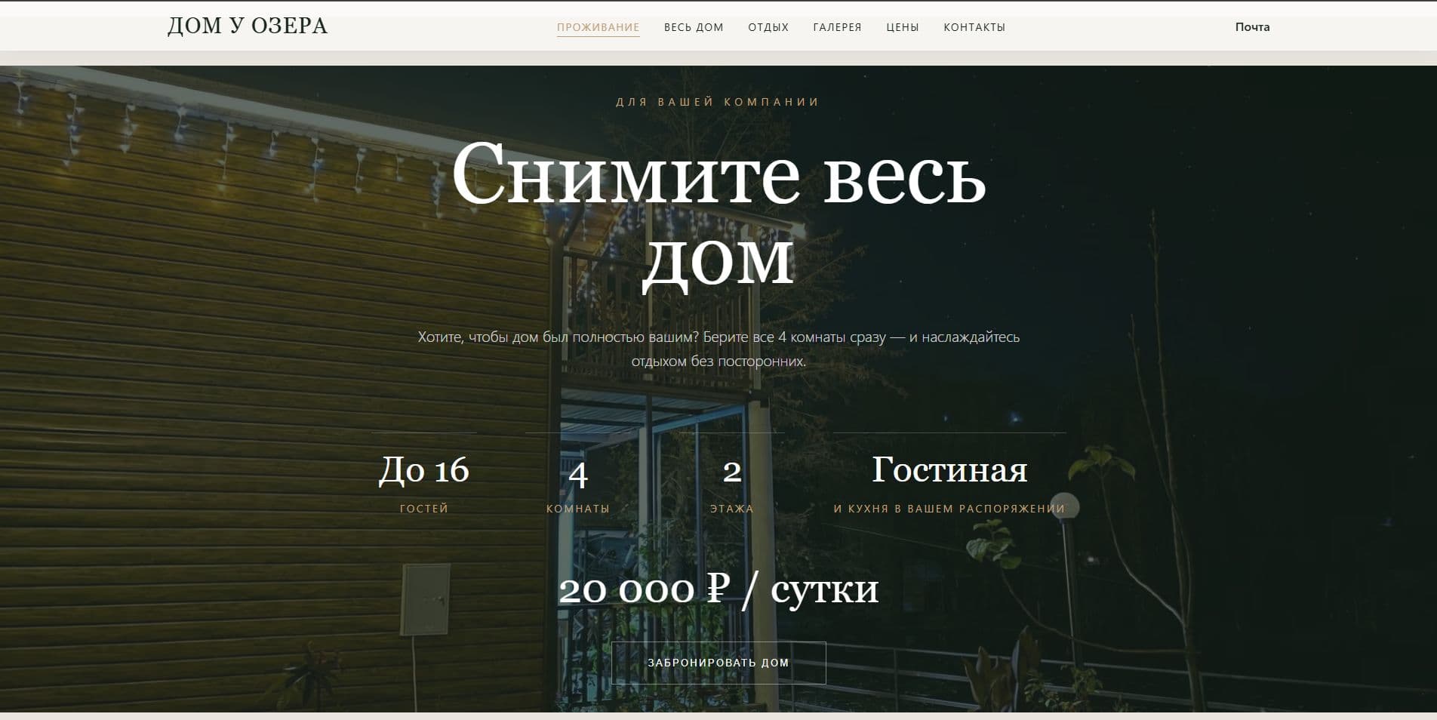Click the До 16 guests figure
This screenshot has height=720, width=1437.
tap(423, 469)
